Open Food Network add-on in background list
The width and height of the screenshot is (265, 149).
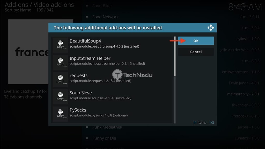pos(105,17)
